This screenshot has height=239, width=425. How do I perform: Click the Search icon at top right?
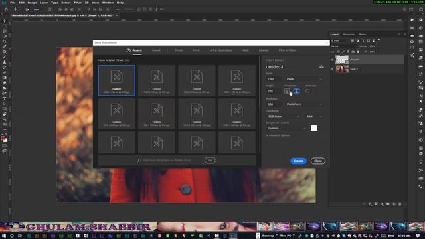click(x=404, y=9)
